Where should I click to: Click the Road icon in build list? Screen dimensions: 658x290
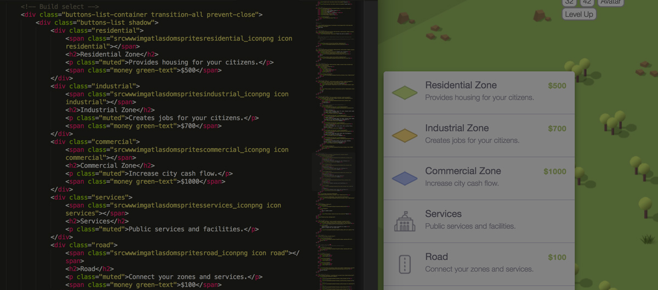(405, 264)
